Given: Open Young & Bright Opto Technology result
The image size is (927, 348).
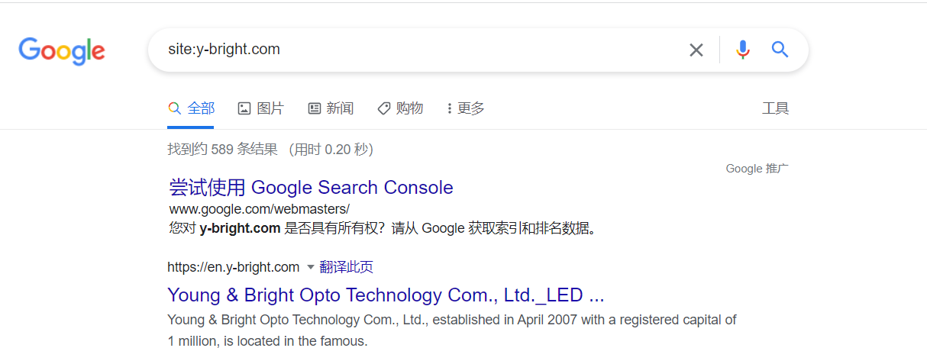Looking at the screenshot, I should tap(386, 295).
